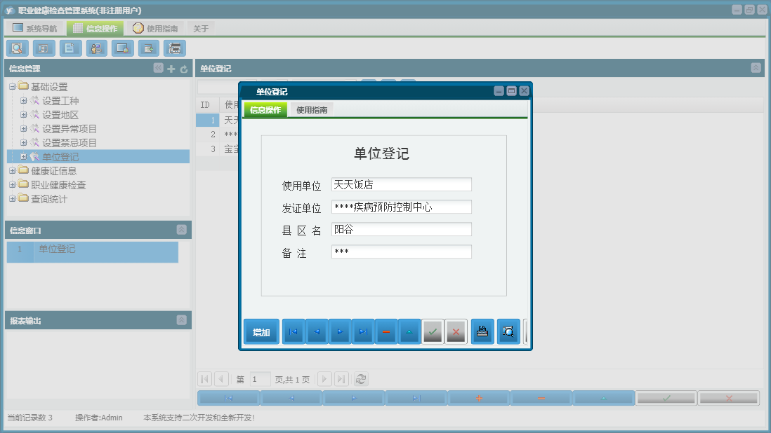Click the 使用单位 input showing 天天饭店
The width and height of the screenshot is (771, 433).
[x=401, y=184]
